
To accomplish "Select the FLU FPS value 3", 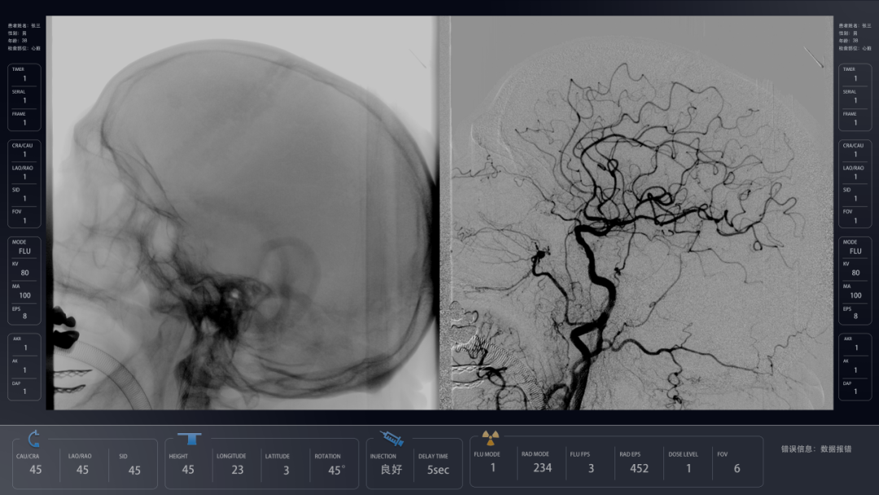I will [591, 468].
